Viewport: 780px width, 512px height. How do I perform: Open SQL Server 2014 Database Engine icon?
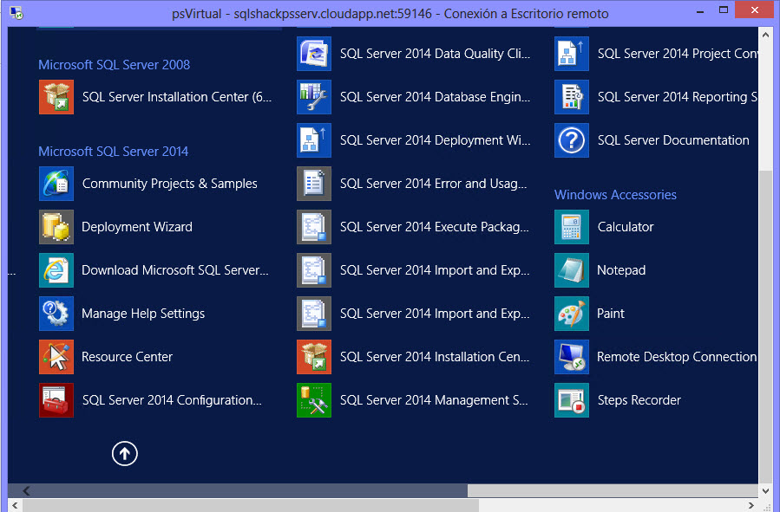click(x=314, y=97)
